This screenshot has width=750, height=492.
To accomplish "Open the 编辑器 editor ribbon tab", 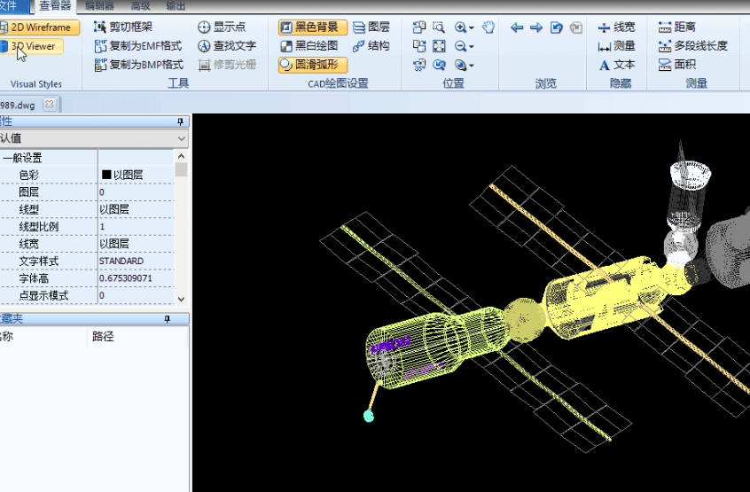I will [100, 5].
